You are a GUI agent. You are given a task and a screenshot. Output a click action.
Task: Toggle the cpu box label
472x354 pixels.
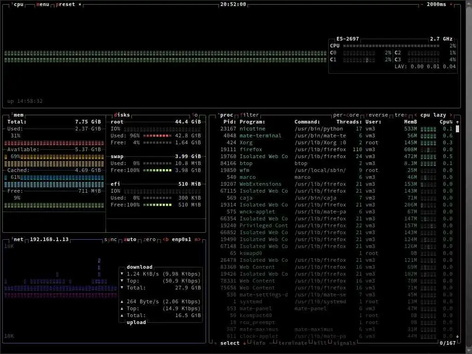pyautogui.click(x=18, y=5)
